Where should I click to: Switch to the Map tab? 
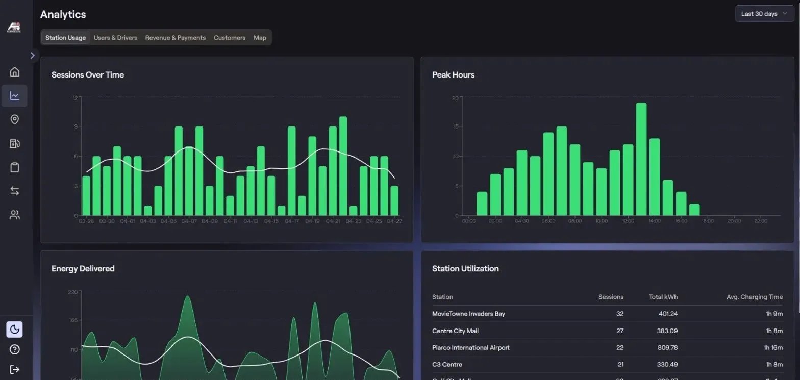pyautogui.click(x=260, y=38)
